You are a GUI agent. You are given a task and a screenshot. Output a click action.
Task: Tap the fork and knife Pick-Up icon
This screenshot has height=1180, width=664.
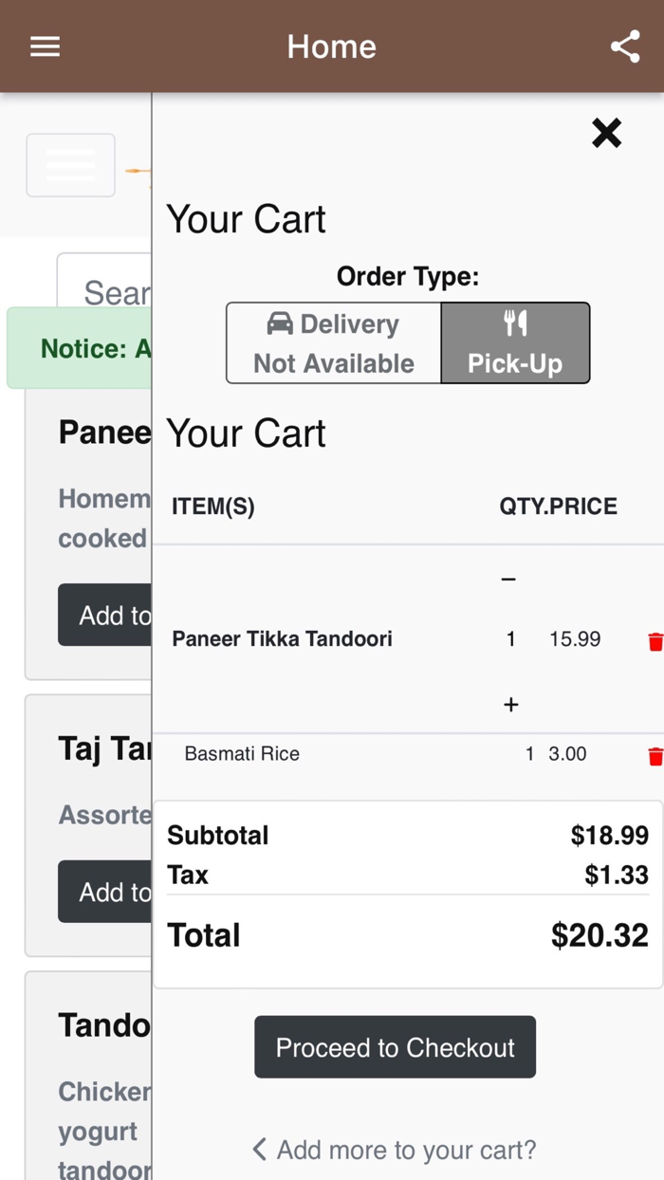tap(515, 323)
